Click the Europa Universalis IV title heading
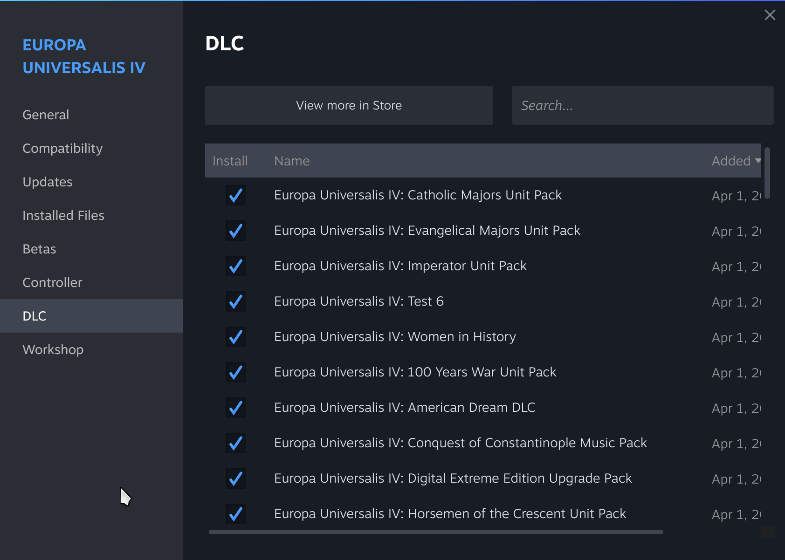 tap(84, 56)
